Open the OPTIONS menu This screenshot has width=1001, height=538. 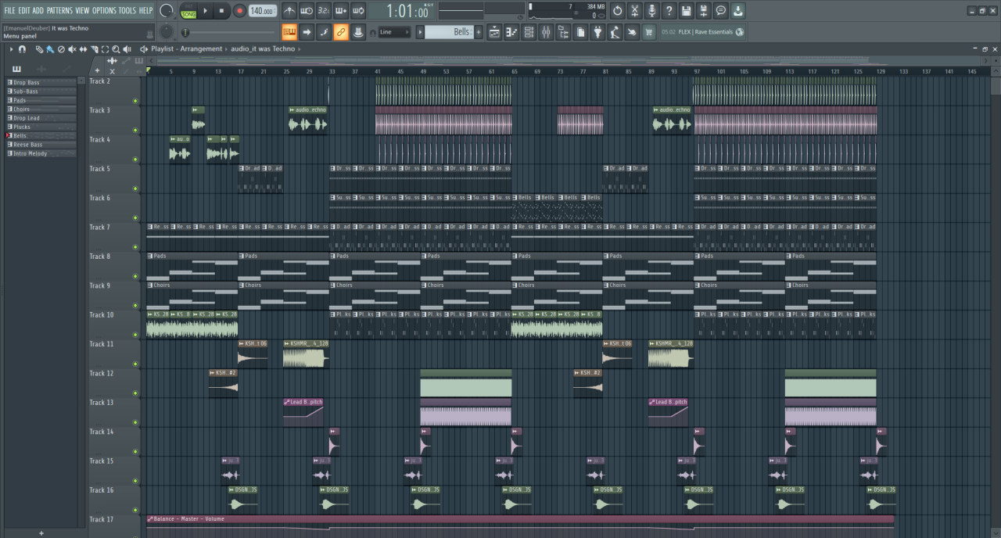[x=104, y=10]
